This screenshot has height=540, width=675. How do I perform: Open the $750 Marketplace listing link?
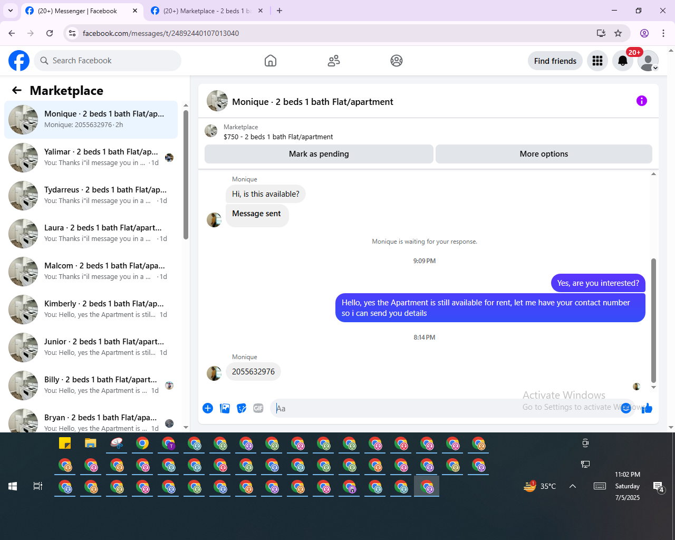tap(278, 137)
